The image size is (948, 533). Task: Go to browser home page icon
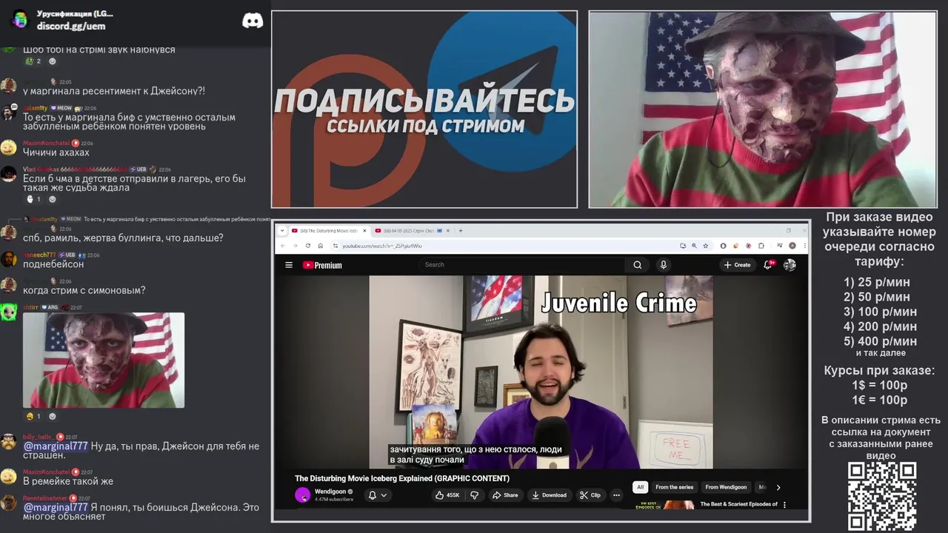pos(321,246)
